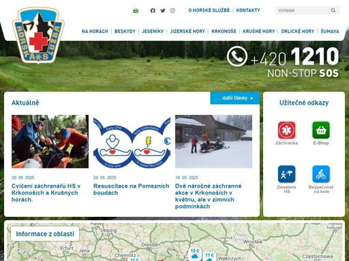The width and height of the screenshot is (349, 261).
Task: Visit the Facebook page via header icon
Action: coord(153,11)
